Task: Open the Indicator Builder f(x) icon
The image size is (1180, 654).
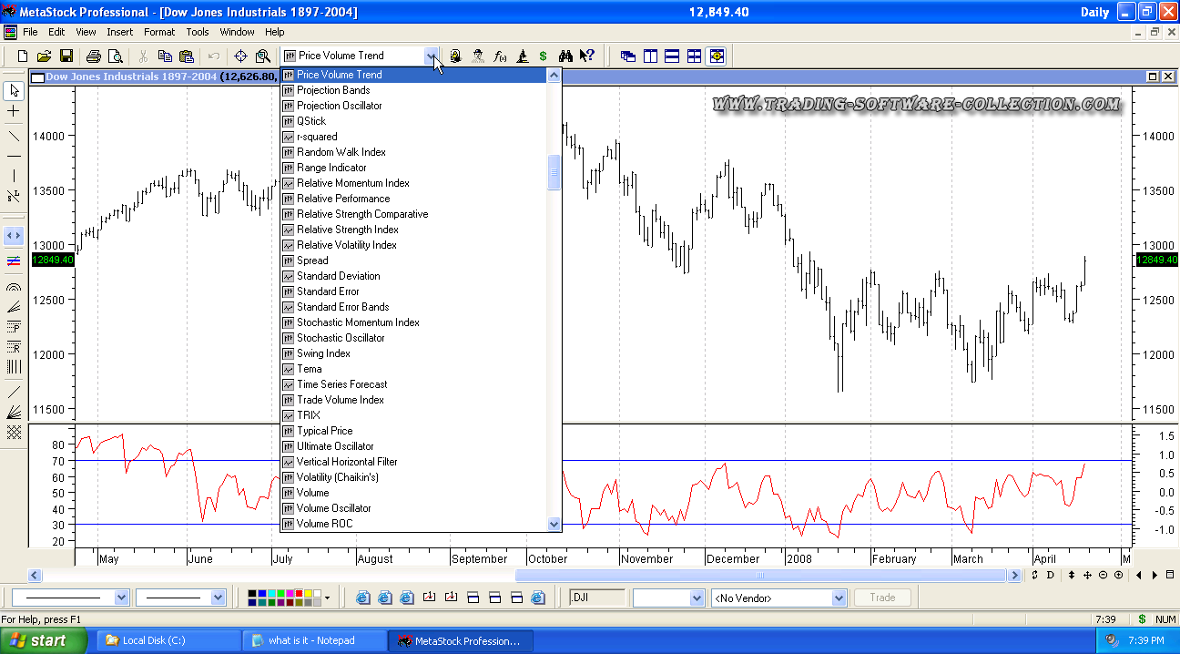Action: (500, 56)
